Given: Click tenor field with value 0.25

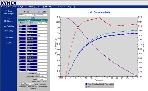Looking at the screenshot, I should click(x=22, y=29).
